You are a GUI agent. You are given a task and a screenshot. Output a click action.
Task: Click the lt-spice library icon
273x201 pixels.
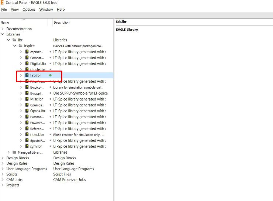27,87
